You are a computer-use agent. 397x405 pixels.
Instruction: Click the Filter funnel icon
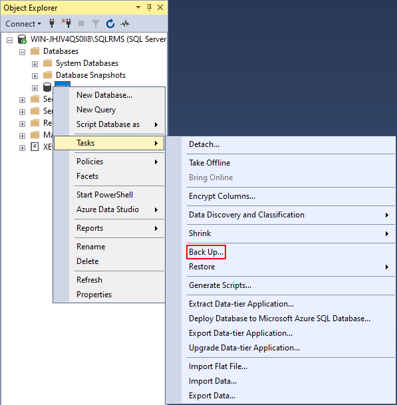(96, 24)
